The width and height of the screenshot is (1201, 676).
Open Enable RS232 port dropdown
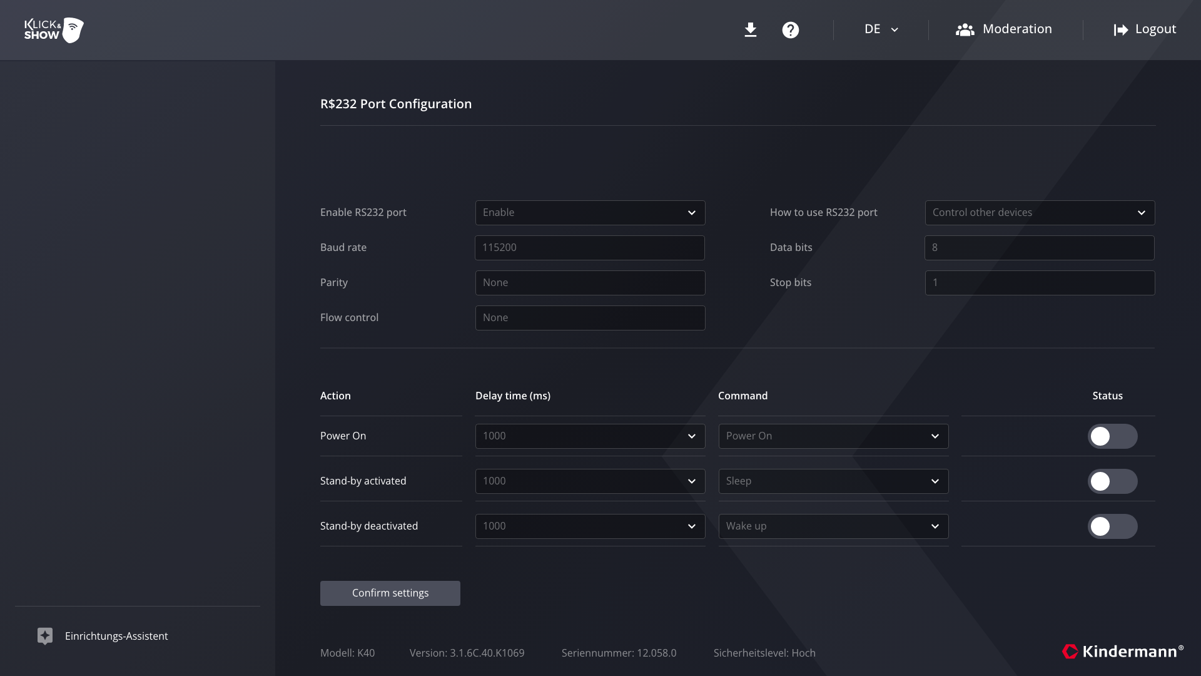[x=590, y=213]
